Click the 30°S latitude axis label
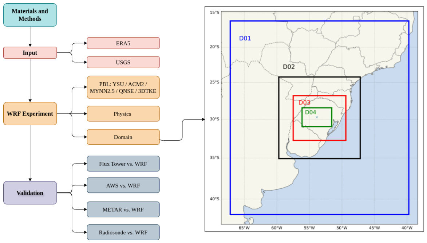427x243 pixels. pyautogui.click(x=214, y=119)
